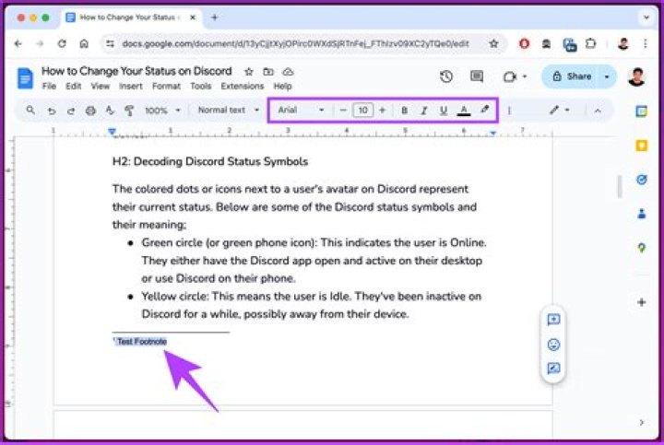This screenshot has height=445, width=664.
Task: Open version history clock icon
Action: [x=446, y=77]
